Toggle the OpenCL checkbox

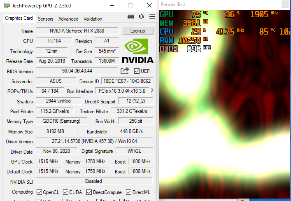click(39, 192)
